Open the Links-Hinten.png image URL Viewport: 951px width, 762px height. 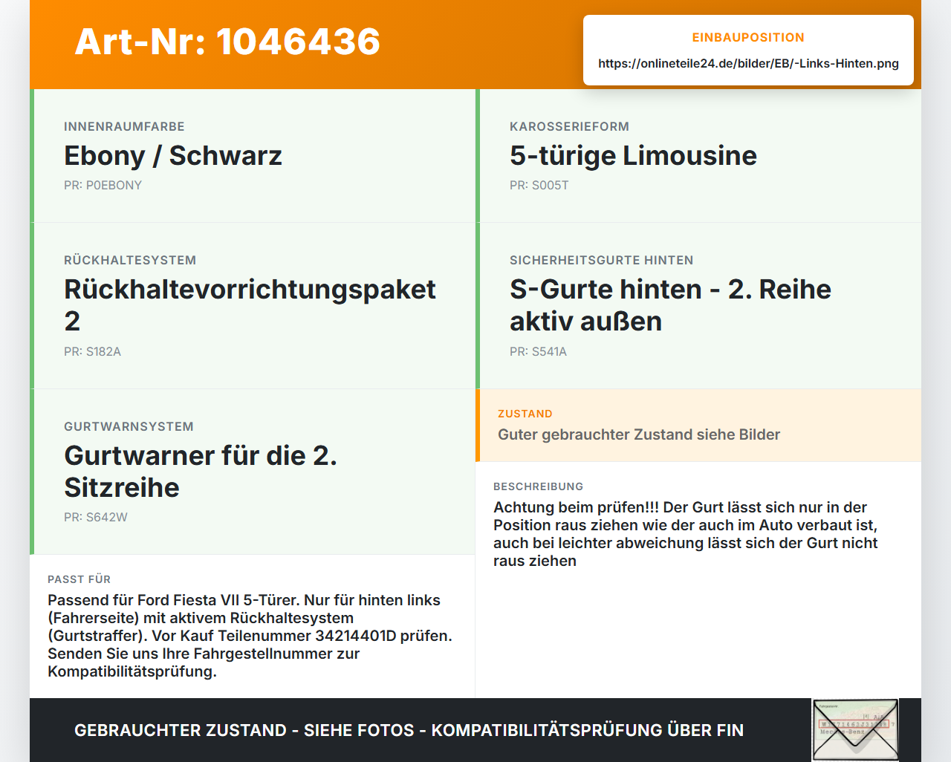(748, 63)
